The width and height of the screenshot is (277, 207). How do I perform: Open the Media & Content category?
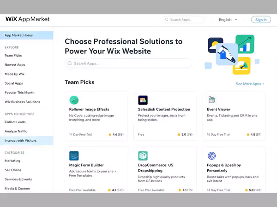pos(18,189)
